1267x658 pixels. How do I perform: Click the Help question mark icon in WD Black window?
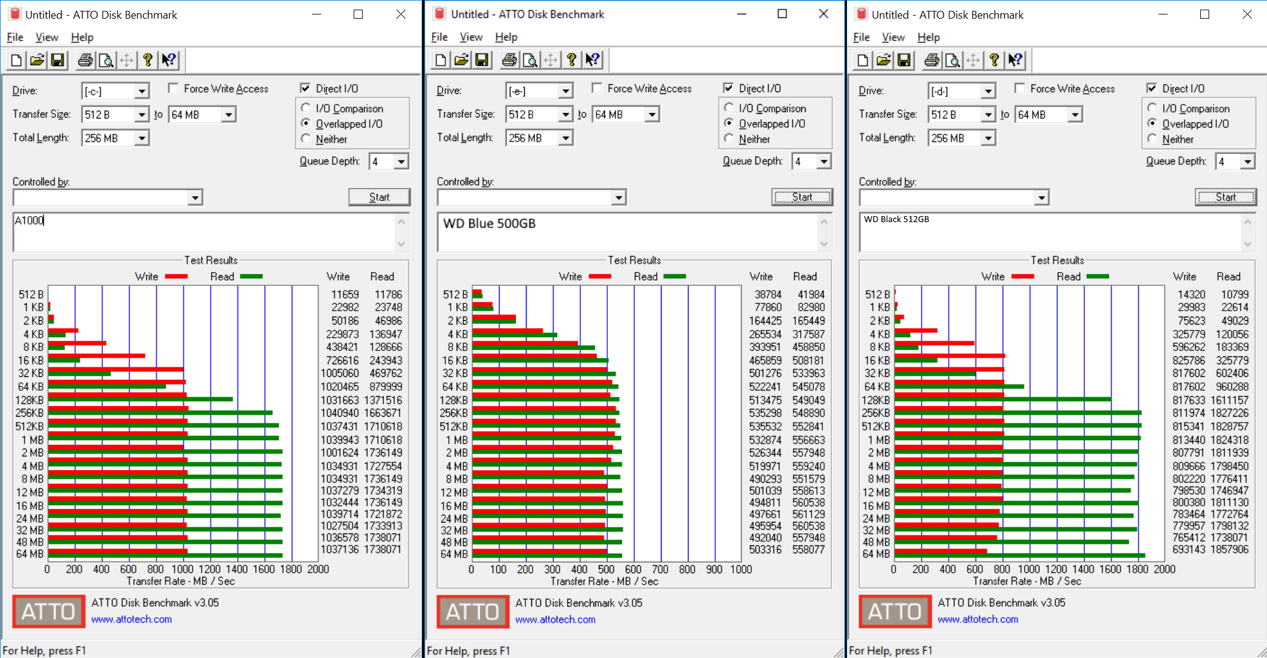tap(994, 60)
